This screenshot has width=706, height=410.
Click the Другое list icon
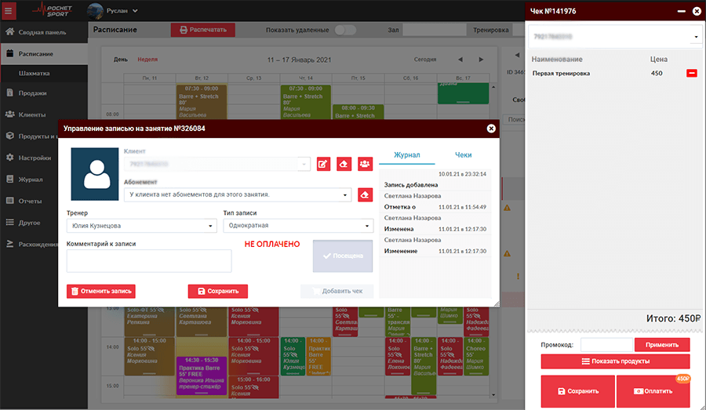pos(9,223)
